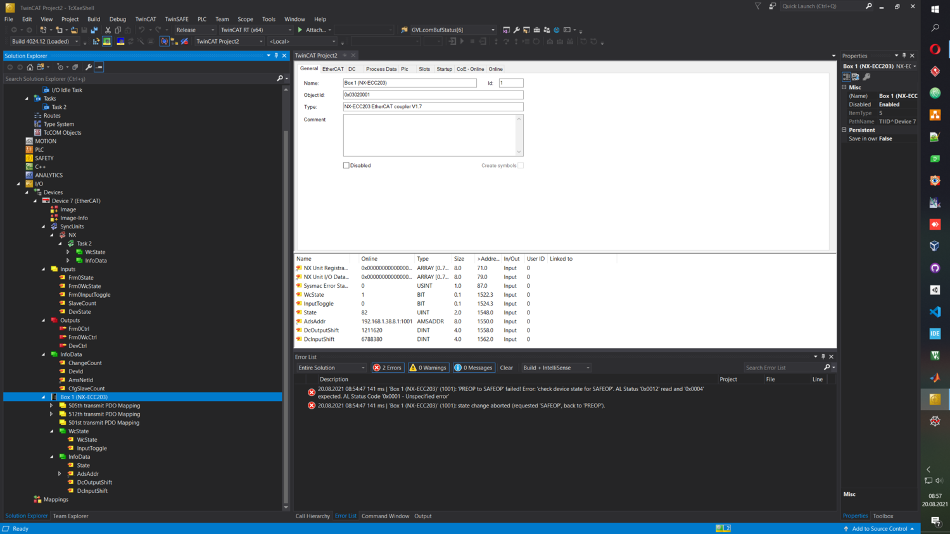Click the Quick Launch search magnifier icon
This screenshot has width=950, height=534.
(x=869, y=6)
